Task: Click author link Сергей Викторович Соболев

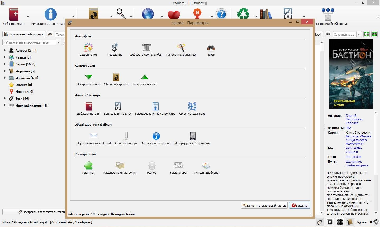Action: coord(354,119)
